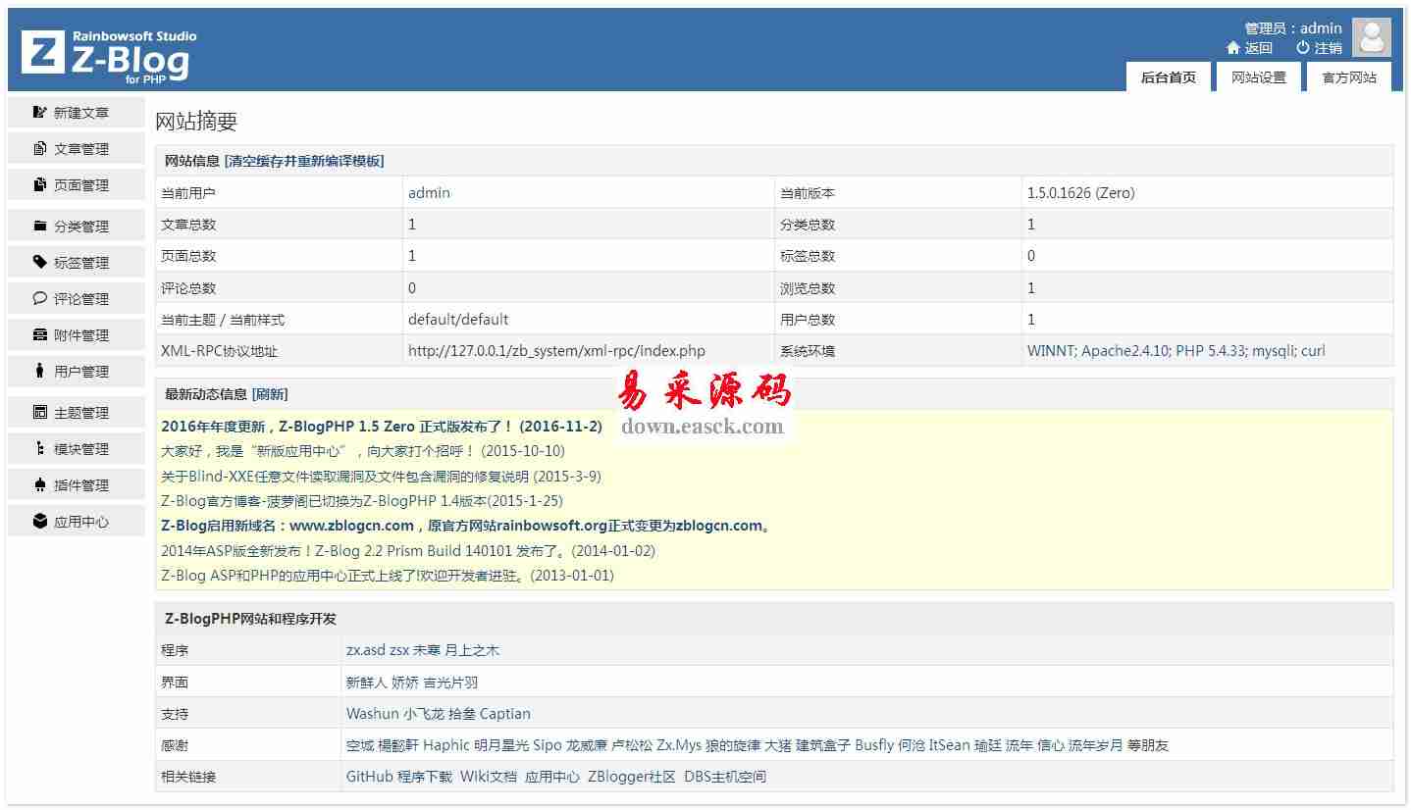Open the Z-Blog 2.2 Prism announcement

408,551
